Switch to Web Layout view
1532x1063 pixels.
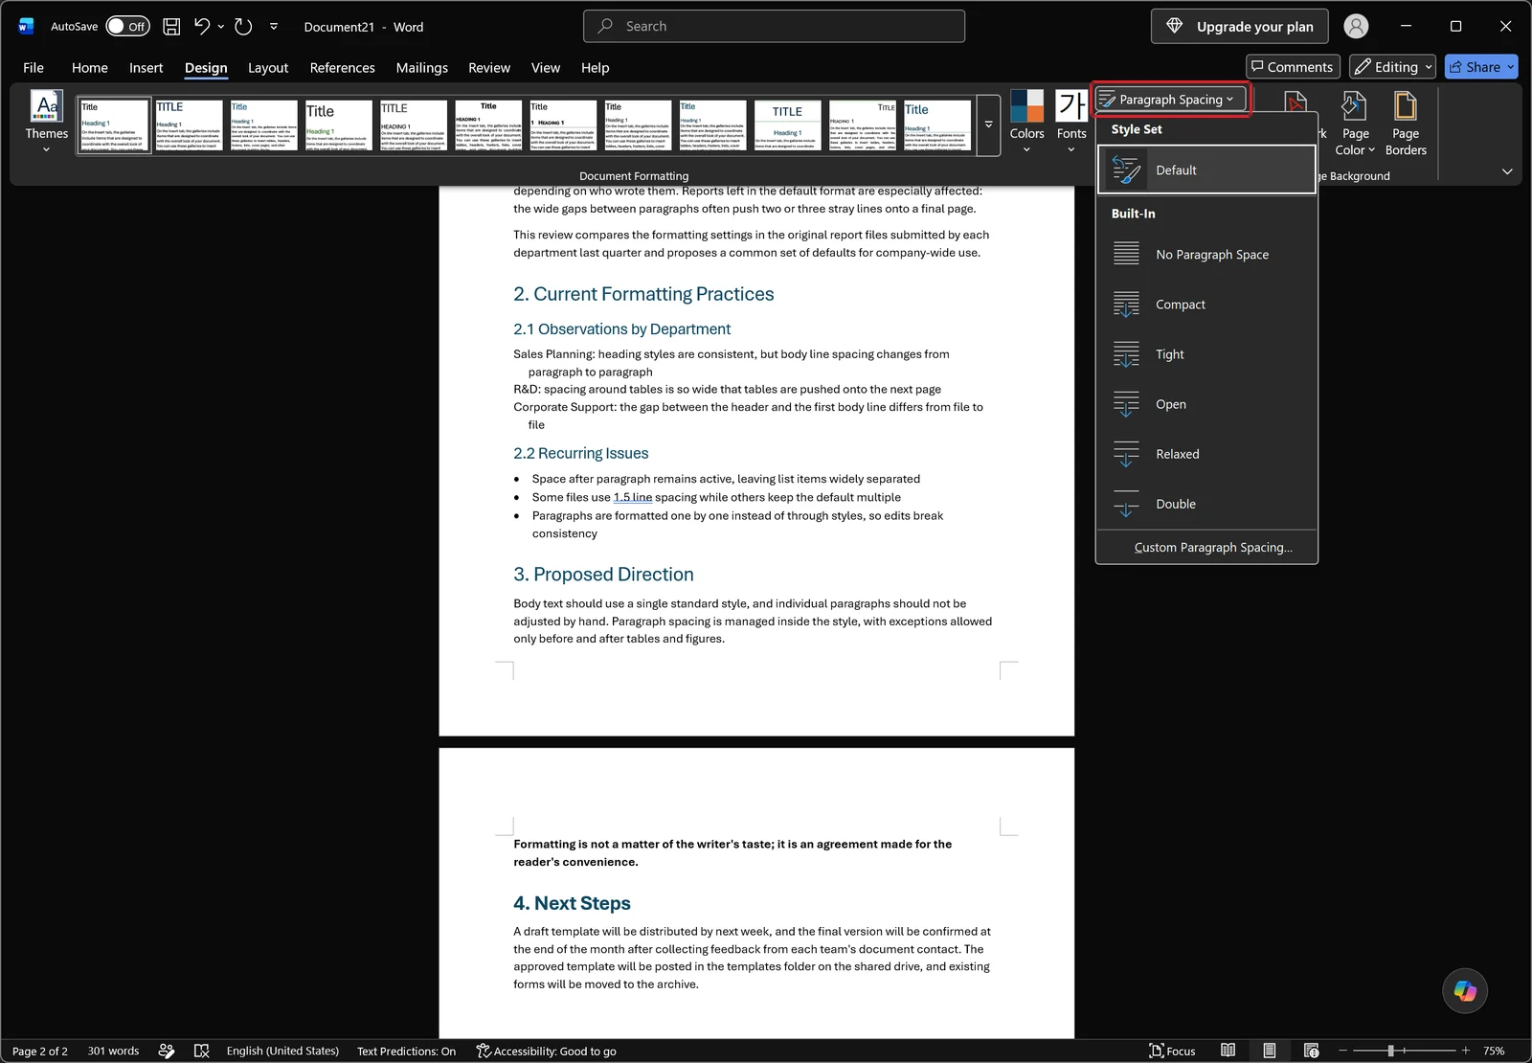(1311, 1051)
